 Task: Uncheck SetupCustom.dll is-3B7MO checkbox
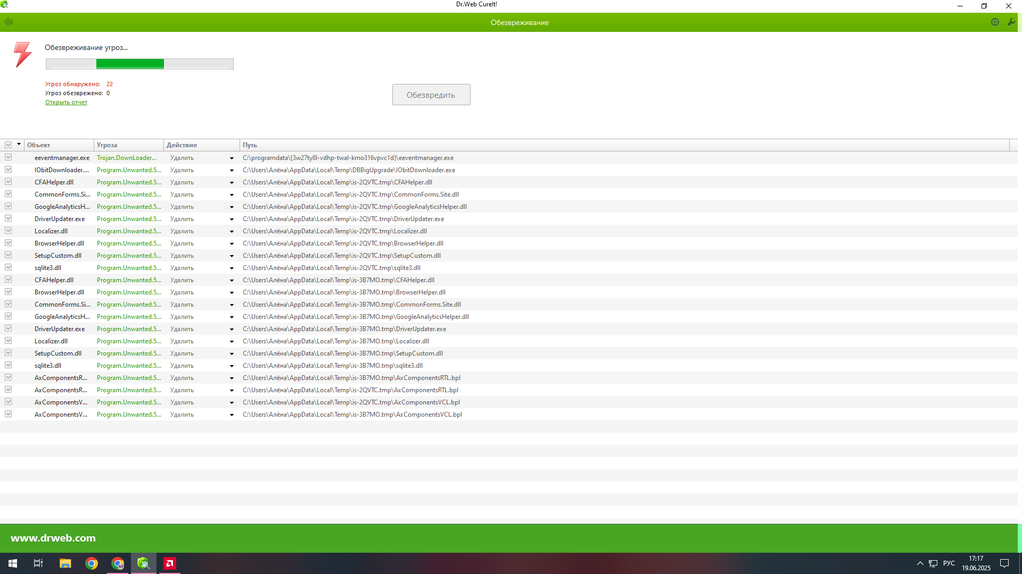9,353
